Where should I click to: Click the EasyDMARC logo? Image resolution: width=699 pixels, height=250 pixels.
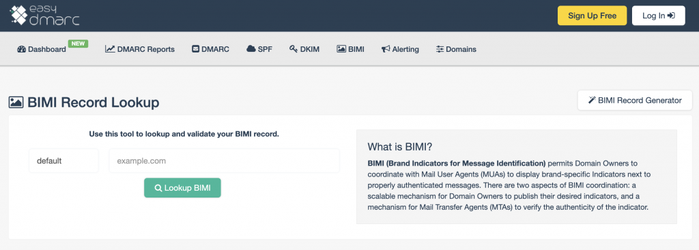[44, 15]
